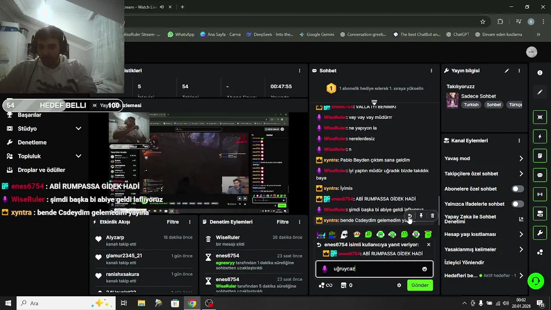Bookmark this page with the star icon
The width and height of the screenshot is (551, 310).
click(x=483, y=22)
